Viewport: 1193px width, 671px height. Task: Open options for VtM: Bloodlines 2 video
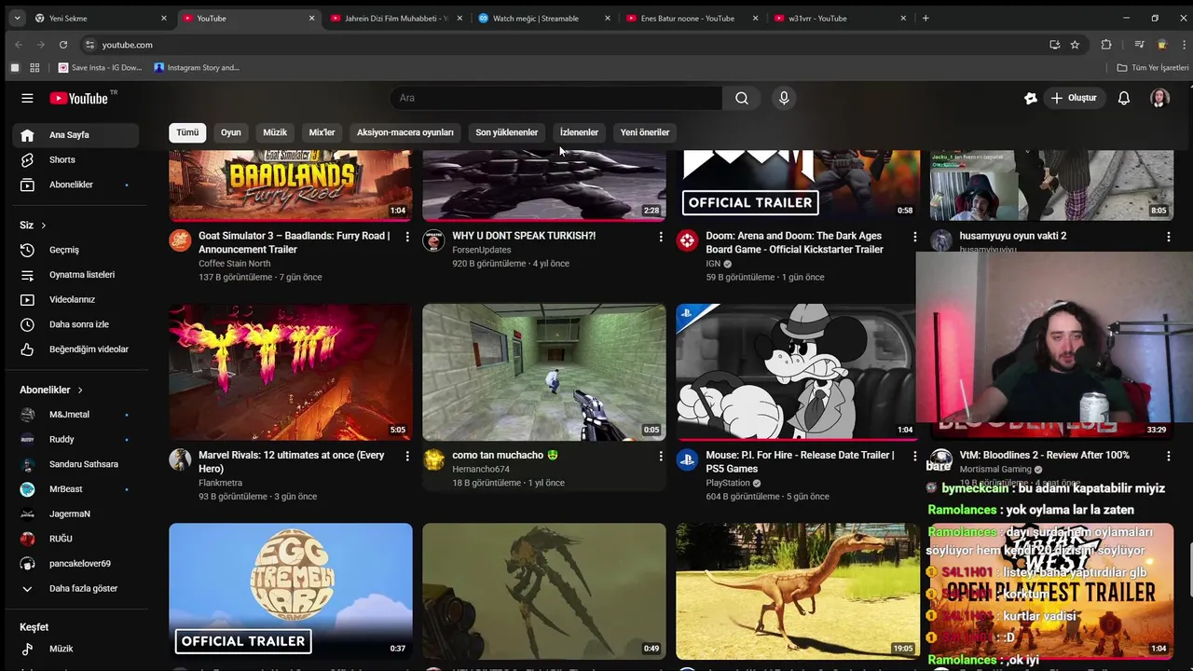tap(1168, 456)
